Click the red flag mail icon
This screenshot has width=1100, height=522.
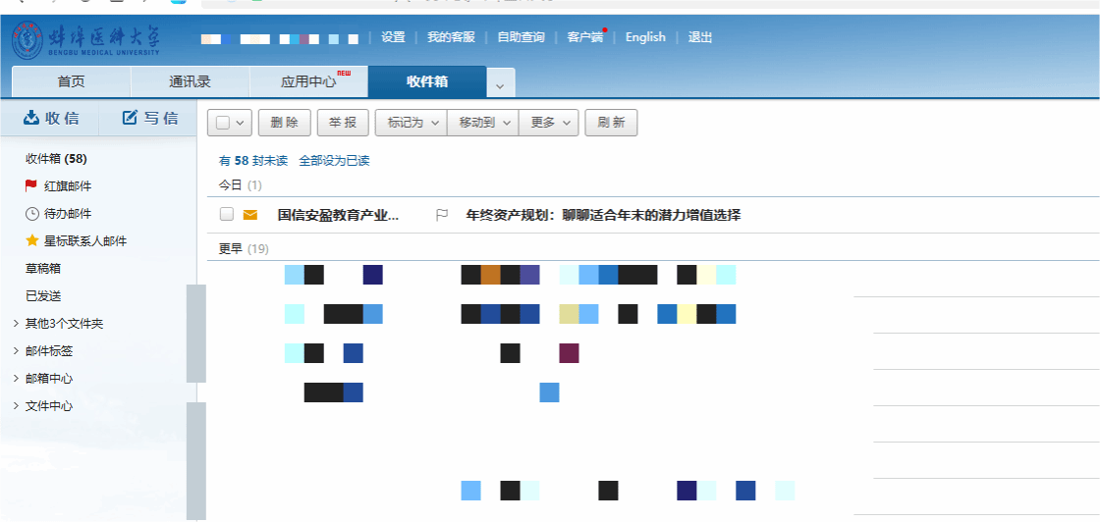(31, 185)
